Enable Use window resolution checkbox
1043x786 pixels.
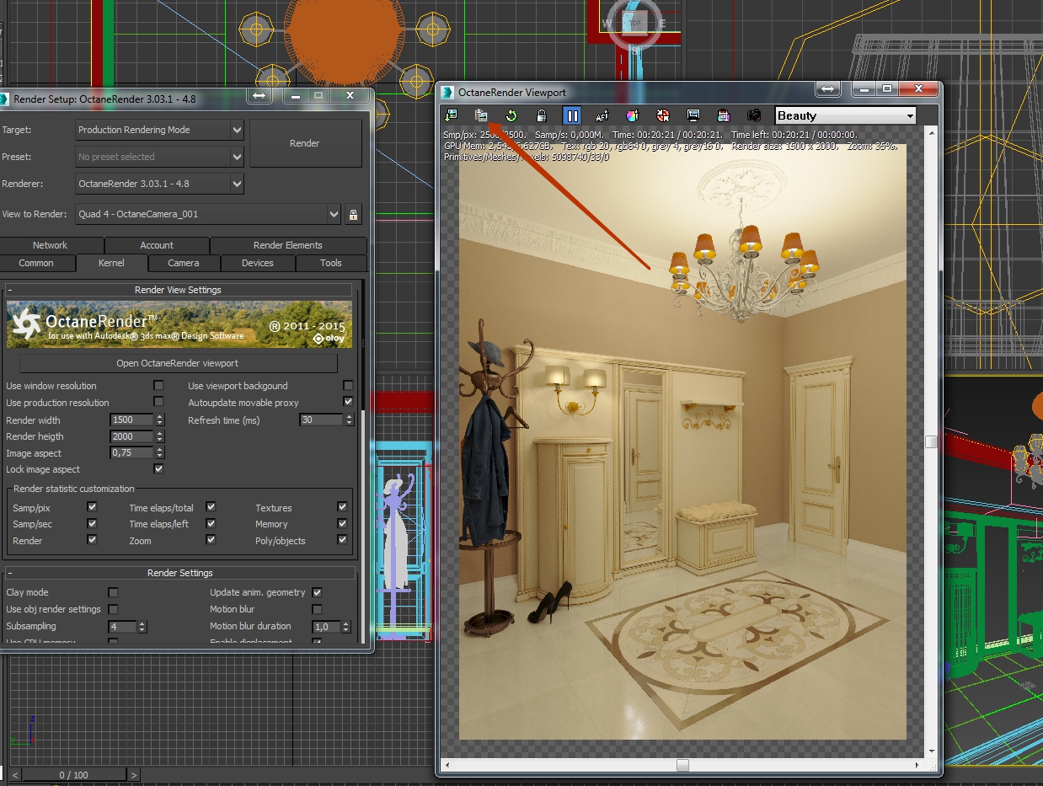click(158, 386)
